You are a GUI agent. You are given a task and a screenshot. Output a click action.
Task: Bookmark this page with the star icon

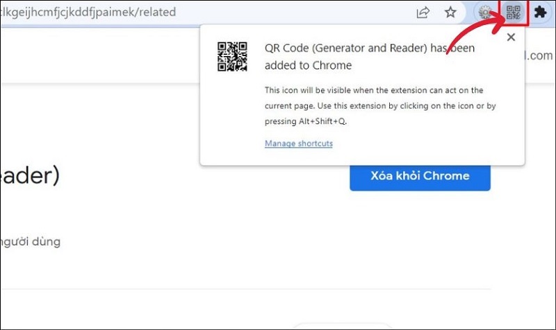point(450,12)
